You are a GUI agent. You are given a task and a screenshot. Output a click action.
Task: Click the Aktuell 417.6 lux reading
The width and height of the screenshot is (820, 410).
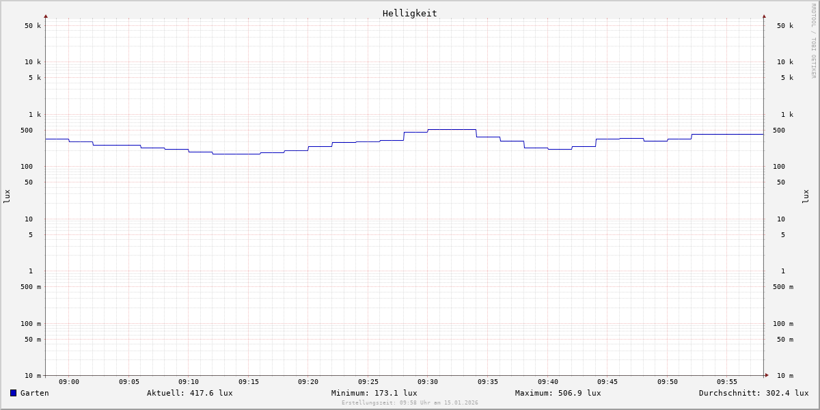[x=189, y=393]
